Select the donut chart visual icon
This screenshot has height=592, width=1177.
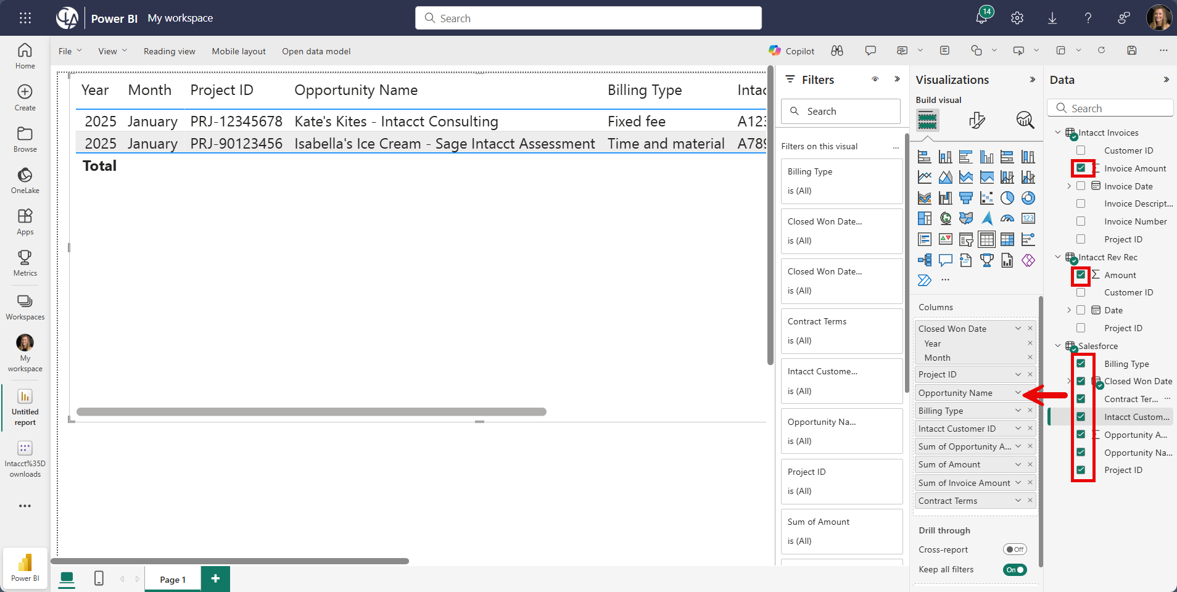[x=1028, y=198]
